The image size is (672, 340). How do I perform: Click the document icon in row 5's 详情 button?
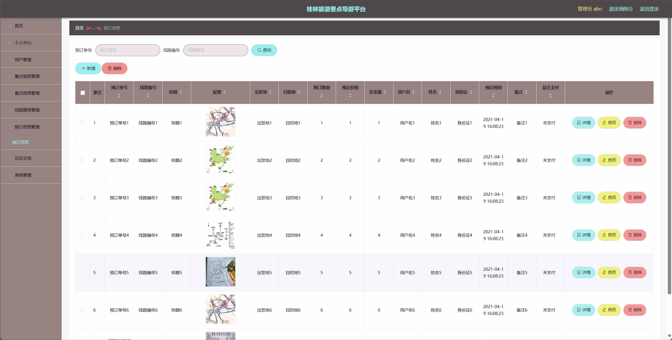point(579,273)
